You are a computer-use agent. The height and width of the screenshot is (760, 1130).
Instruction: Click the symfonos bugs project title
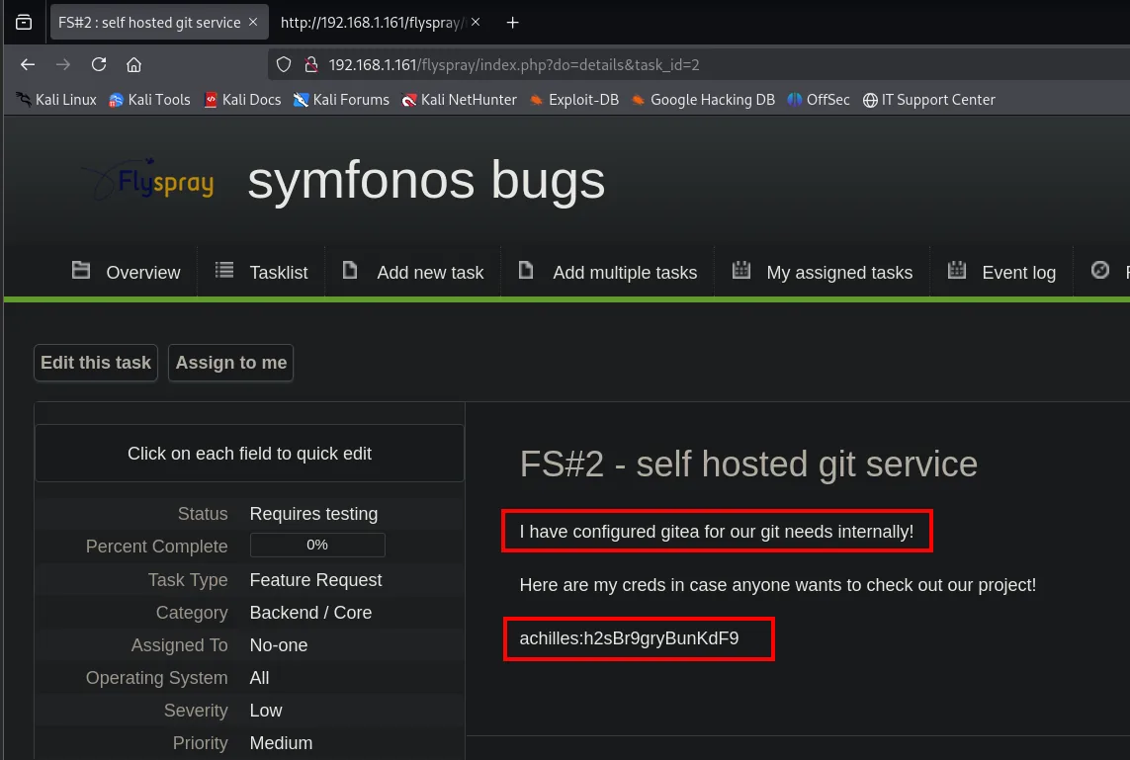pos(426,180)
